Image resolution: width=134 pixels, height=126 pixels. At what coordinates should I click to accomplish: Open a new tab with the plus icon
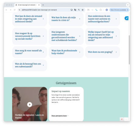[x=43, y=5]
